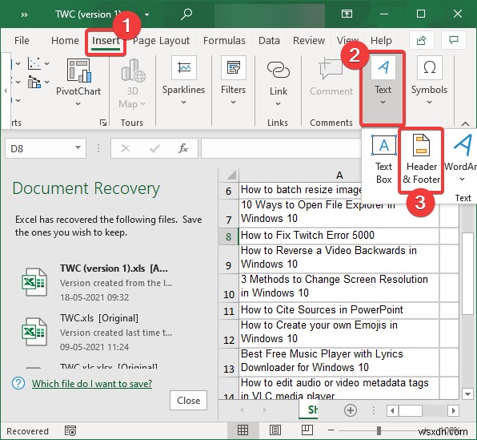Click the Share icon
477x440 pixels.
tap(422, 40)
